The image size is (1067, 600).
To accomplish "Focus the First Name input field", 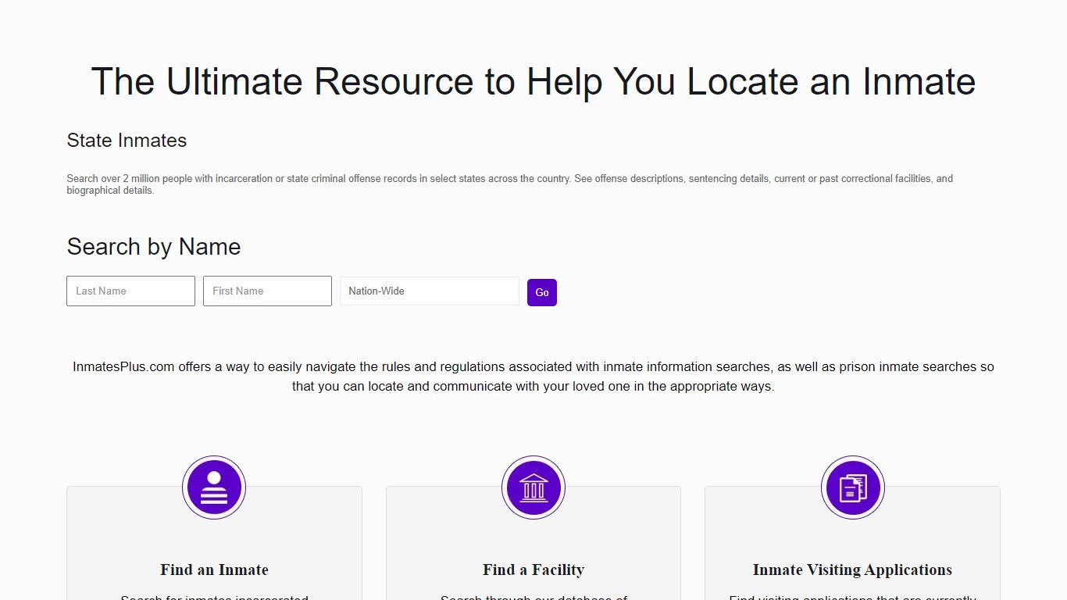I will [267, 291].
